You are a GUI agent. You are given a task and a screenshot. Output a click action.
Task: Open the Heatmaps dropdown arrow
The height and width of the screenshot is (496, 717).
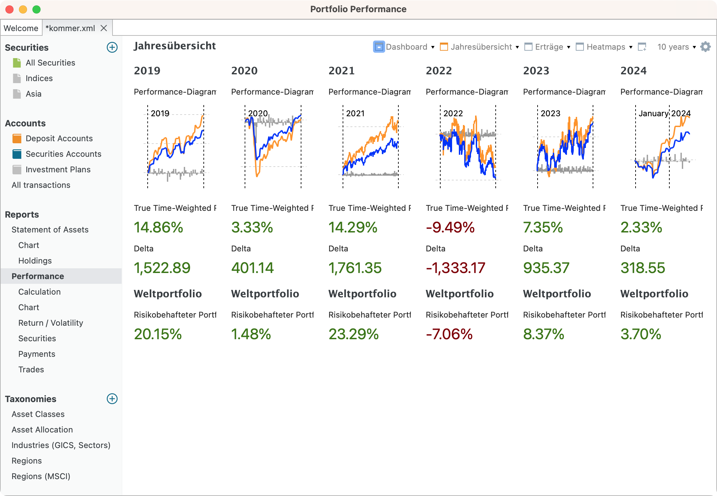631,47
